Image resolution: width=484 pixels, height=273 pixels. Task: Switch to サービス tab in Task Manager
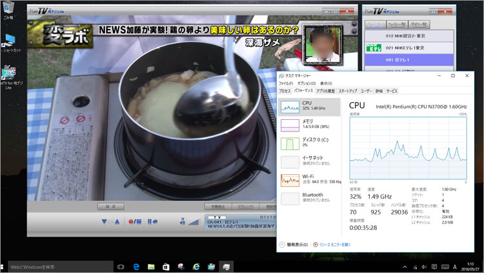point(392,91)
